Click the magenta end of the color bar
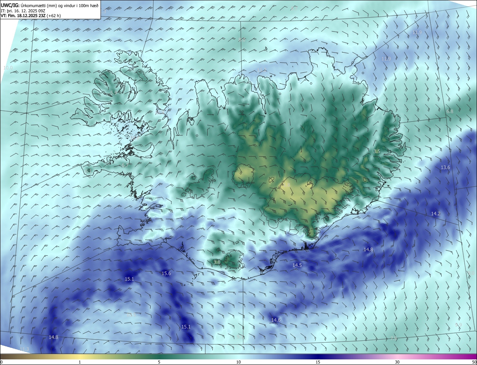Screen dimensions: 477x365 click(x=470, y=356)
